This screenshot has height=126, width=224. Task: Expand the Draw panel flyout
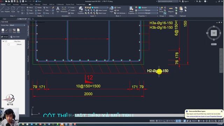(x=13, y=16)
